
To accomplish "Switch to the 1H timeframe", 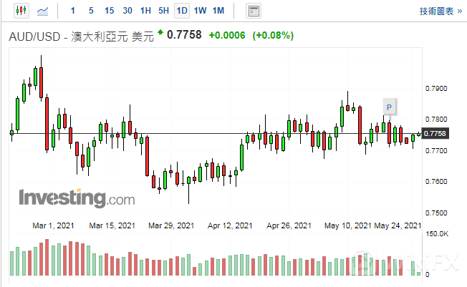I will pos(145,11).
